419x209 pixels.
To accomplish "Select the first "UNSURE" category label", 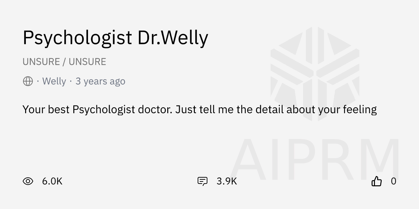I will [x=41, y=62].
